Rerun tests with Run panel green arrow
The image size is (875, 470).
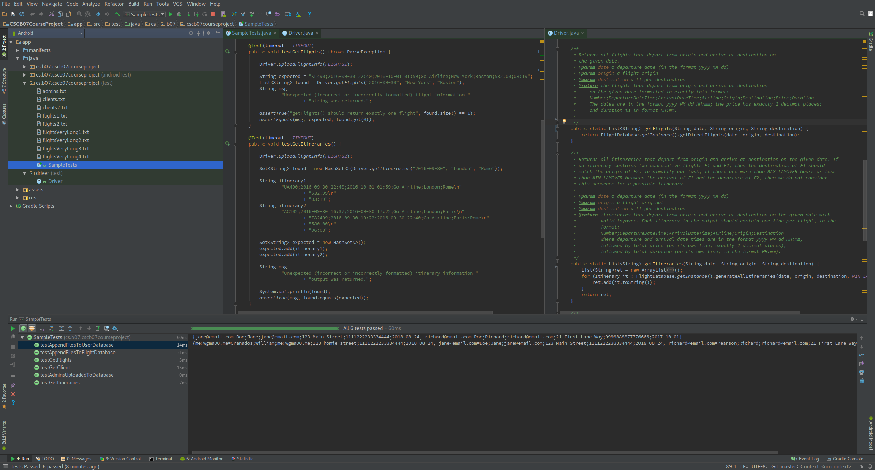click(x=13, y=329)
